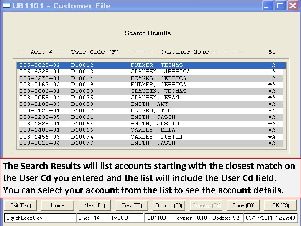Click the Line: 14 THMSGUI status field
This screenshot has width=301, height=226.
click(x=110, y=218)
